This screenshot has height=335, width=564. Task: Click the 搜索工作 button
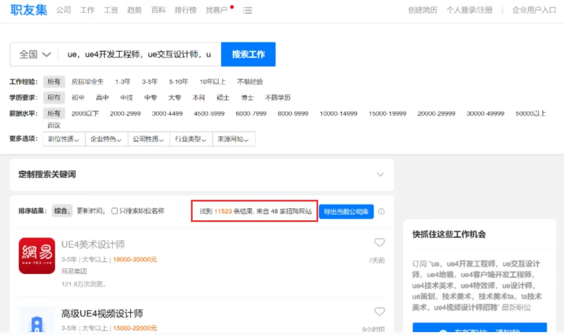coord(248,54)
